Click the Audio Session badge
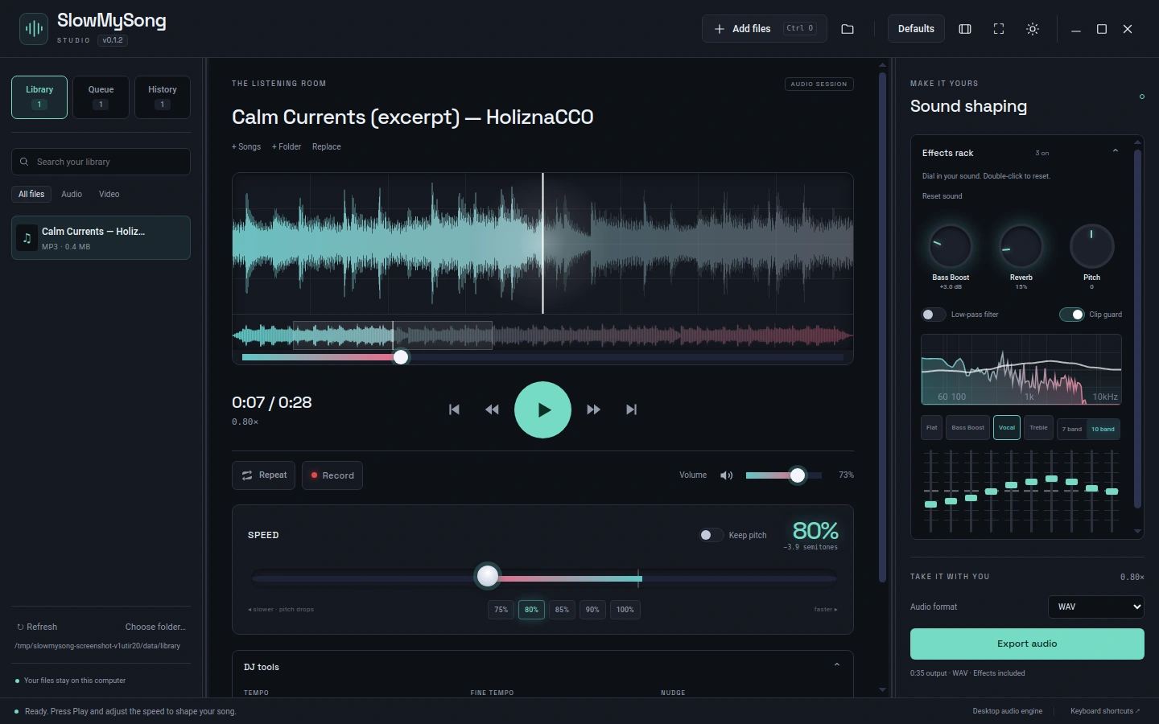Image resolution: width=1159 pixels, height=724 pixels. coord(819,84)
